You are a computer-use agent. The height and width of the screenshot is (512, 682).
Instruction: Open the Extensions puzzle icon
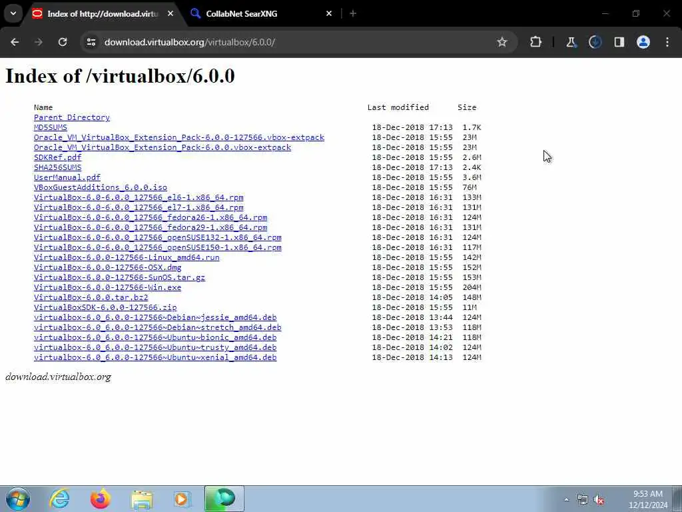536,42
